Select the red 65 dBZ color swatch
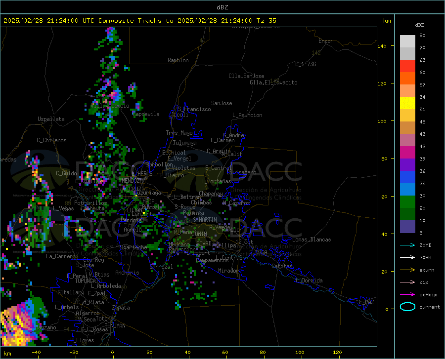Screen dimensions: 445x359 tap(407, 66)
